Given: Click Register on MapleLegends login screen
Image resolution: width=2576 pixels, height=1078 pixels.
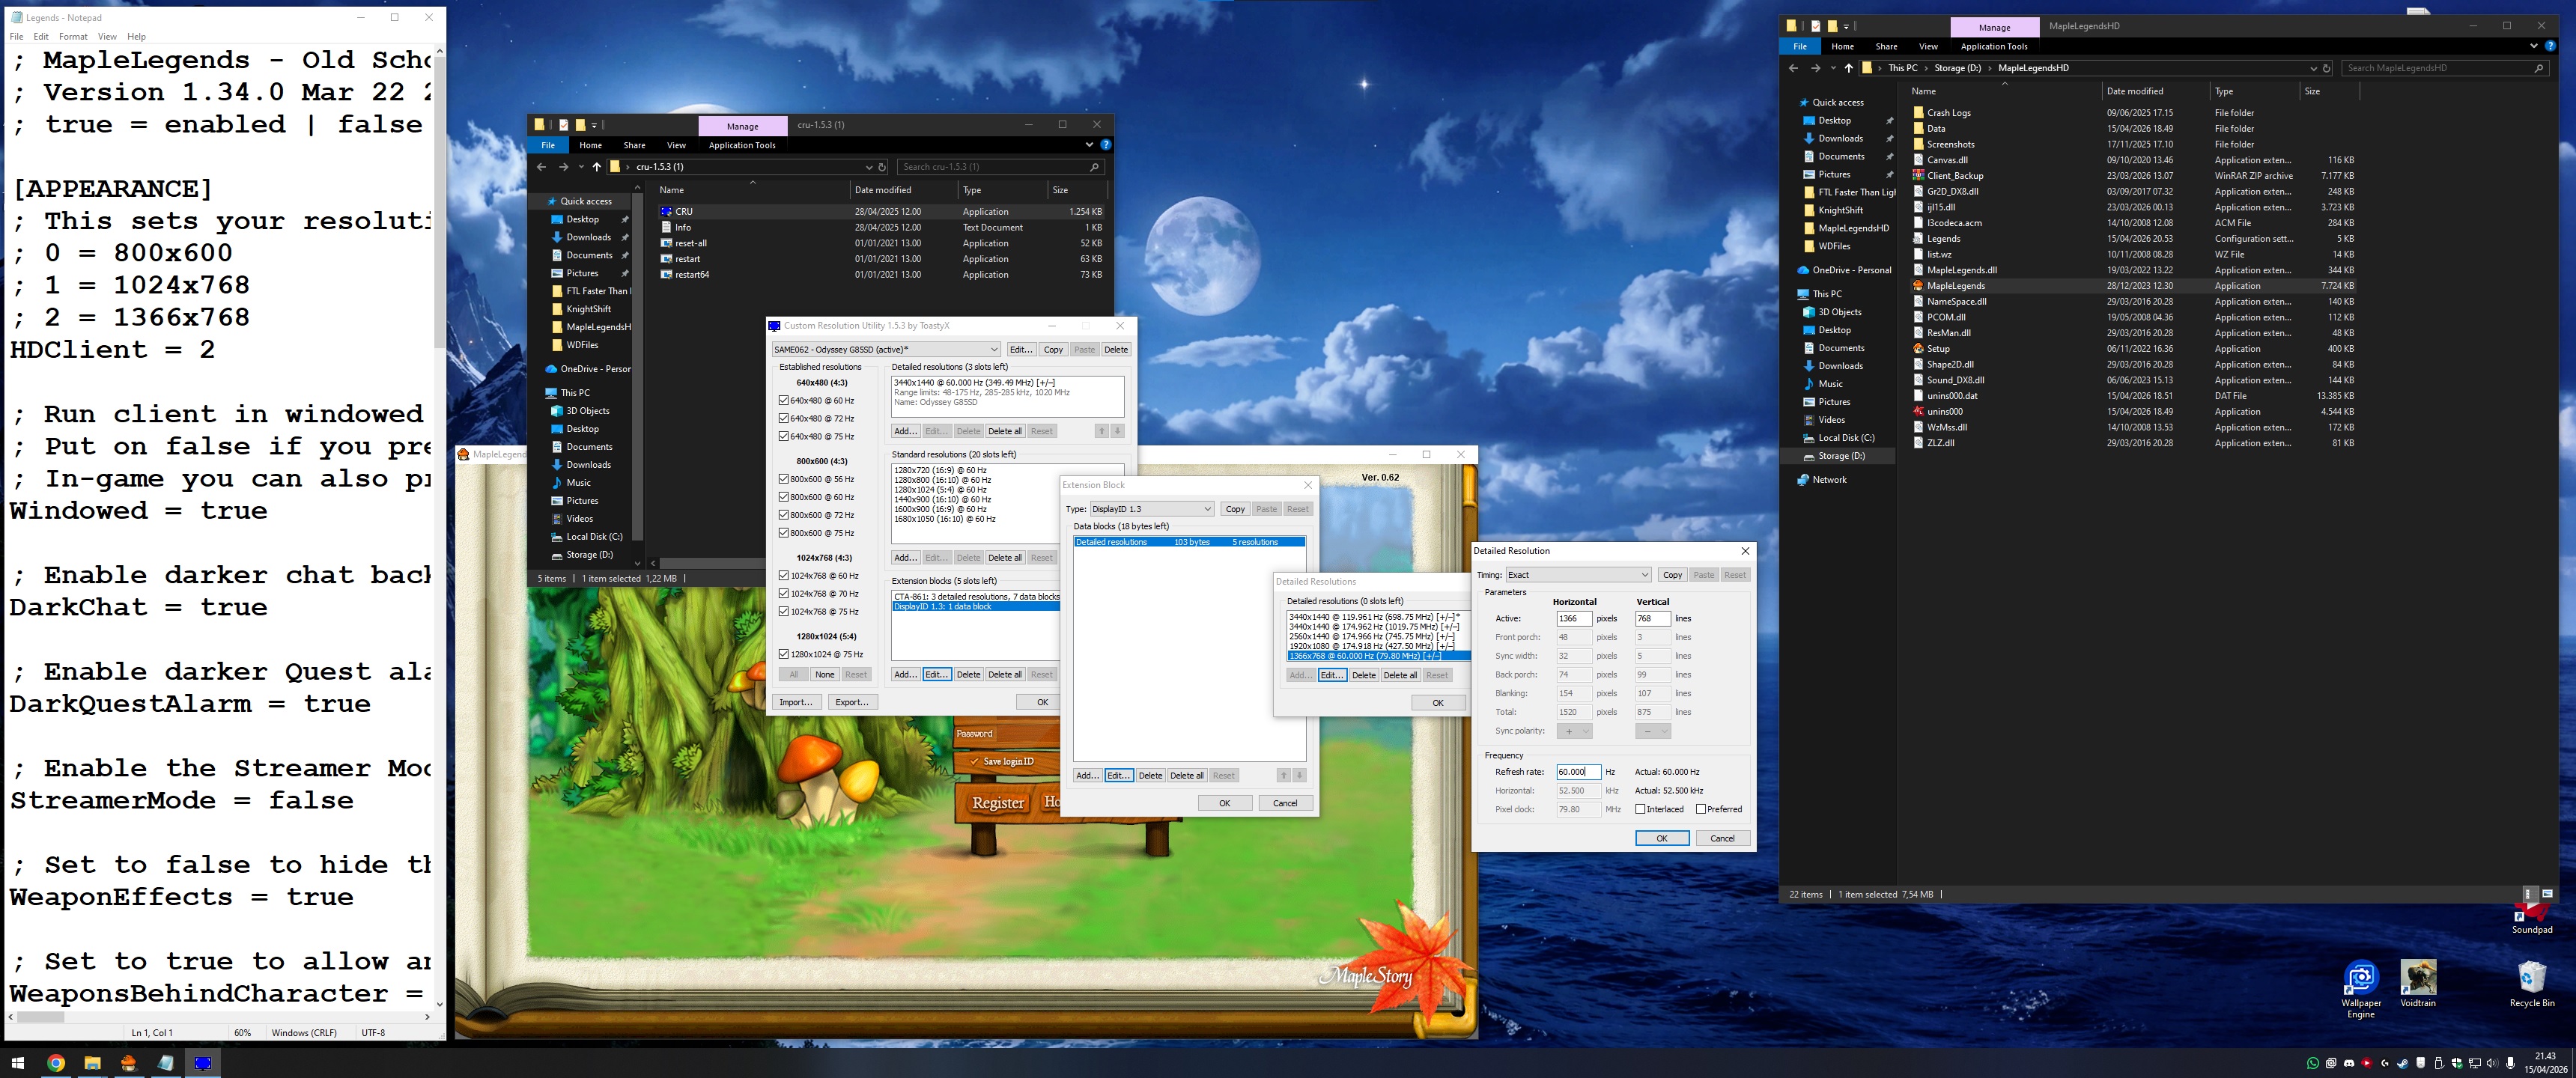Looking at the screenshot, I should click(x=998, y=803).
